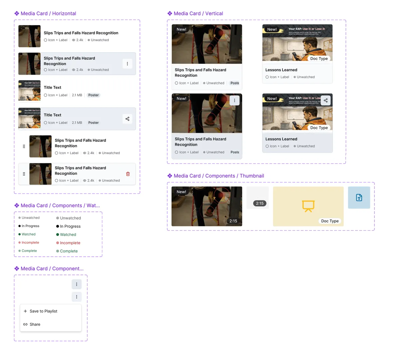Image resolution: width=399 pixels, height=356 pixels.
Task: Click larger-text Unwatched status label
Action: (x=68, y=218)
